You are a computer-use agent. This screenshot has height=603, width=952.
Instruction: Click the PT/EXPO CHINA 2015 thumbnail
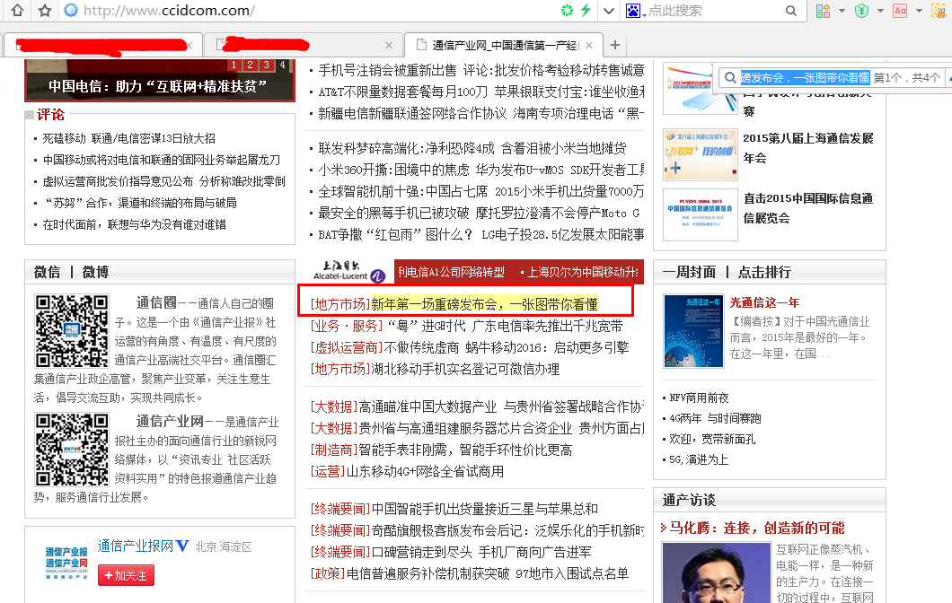coord(700,215)
